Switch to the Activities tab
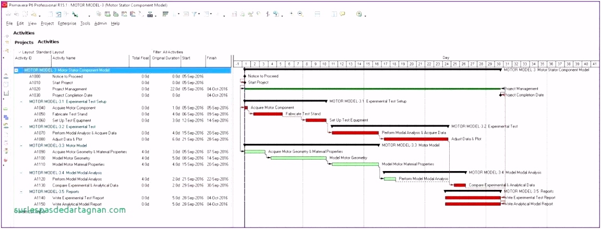Image resolution: width=601 pixels, height=229 pixels. [x=49, y=42]
